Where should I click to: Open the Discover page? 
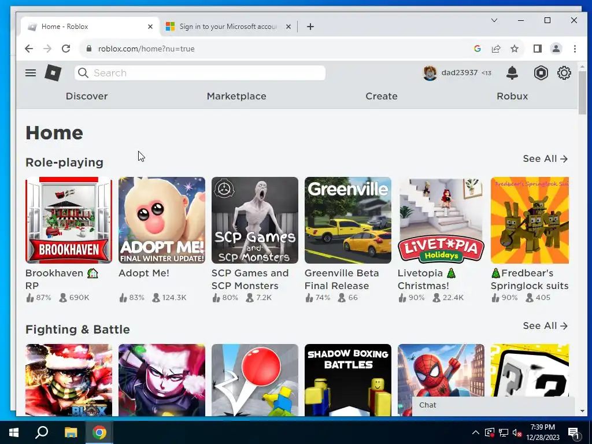tap(87, 97)
